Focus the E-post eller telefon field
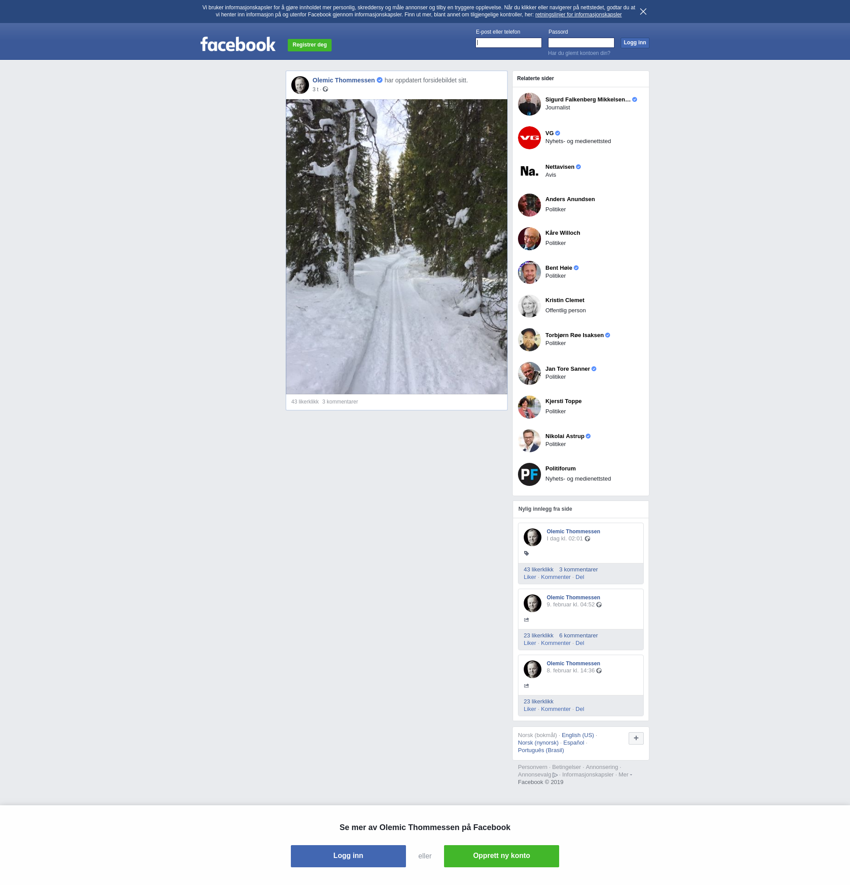This screenshot has width=850, height=885. coord(508,43)
